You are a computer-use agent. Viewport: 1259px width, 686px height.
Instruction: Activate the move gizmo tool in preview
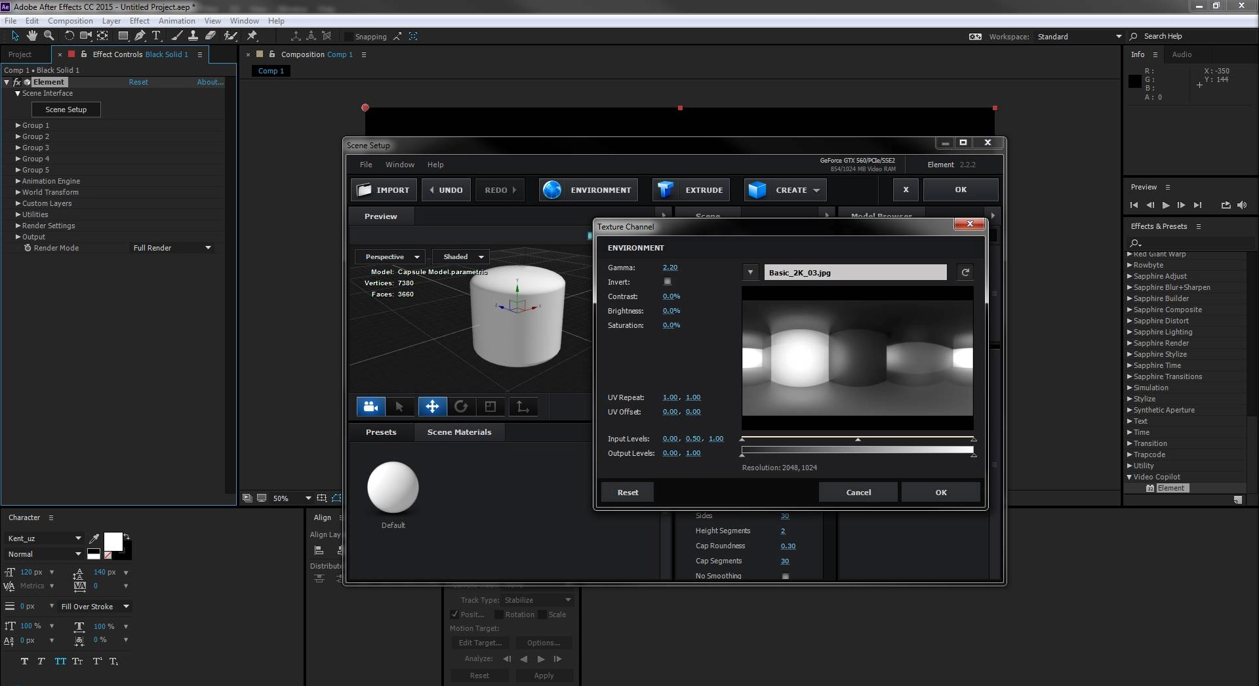click(432, 407)
